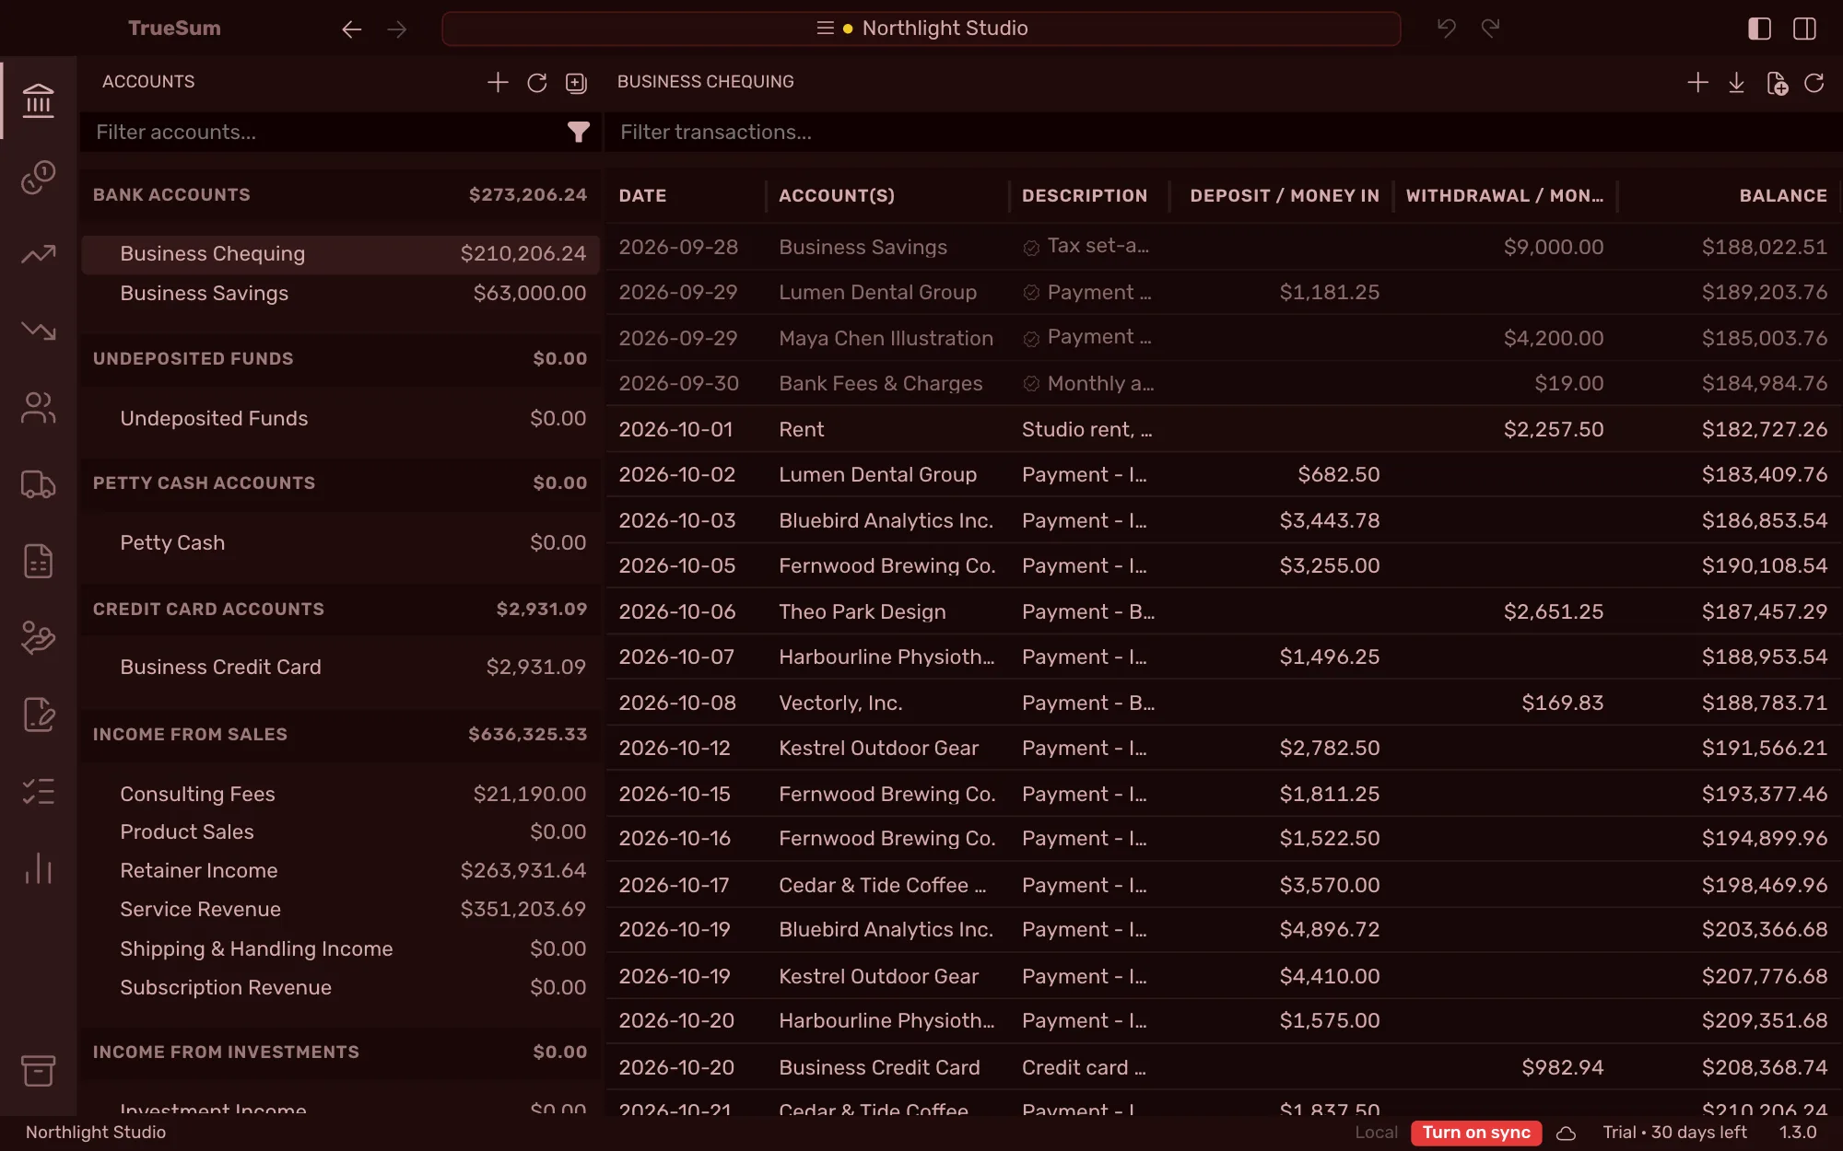1843x1151 pixels.
Task: Click the redo icon
Action: click(x=1490, y=29)
